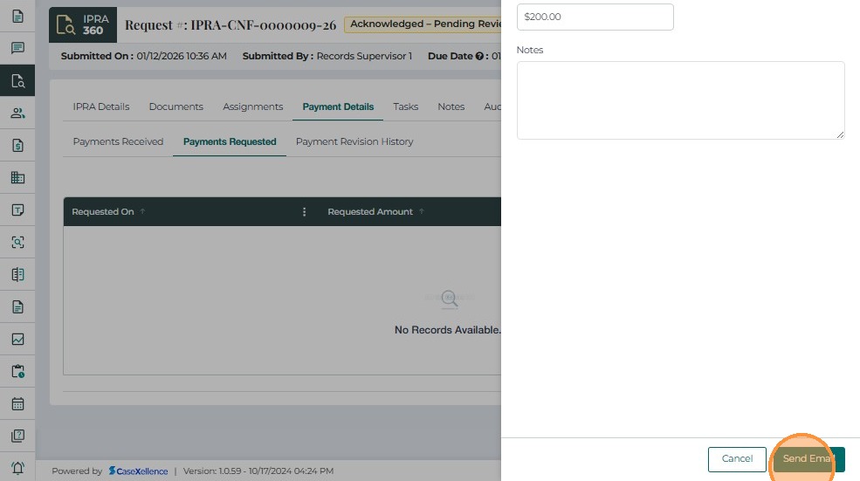Go to the Tasks tab
This screenshot has height=481, width=860.
(x=405, y=107)
